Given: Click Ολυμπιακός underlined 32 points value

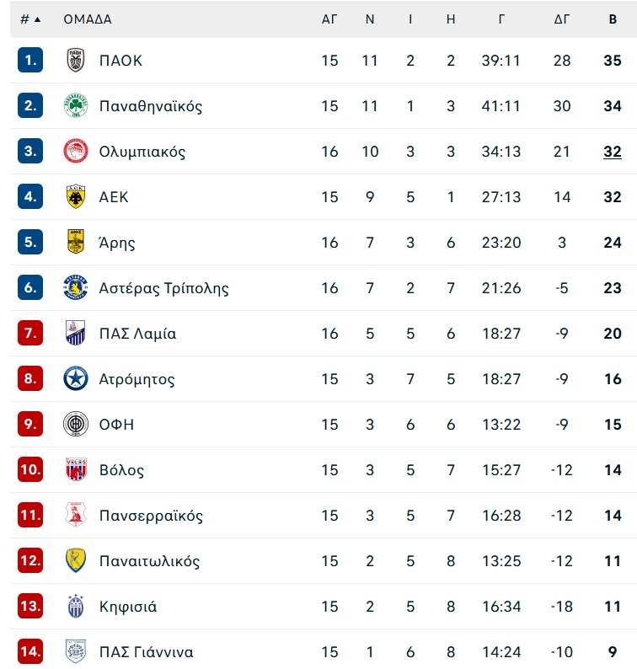Looking at the screenshot, I should point(613,152).
